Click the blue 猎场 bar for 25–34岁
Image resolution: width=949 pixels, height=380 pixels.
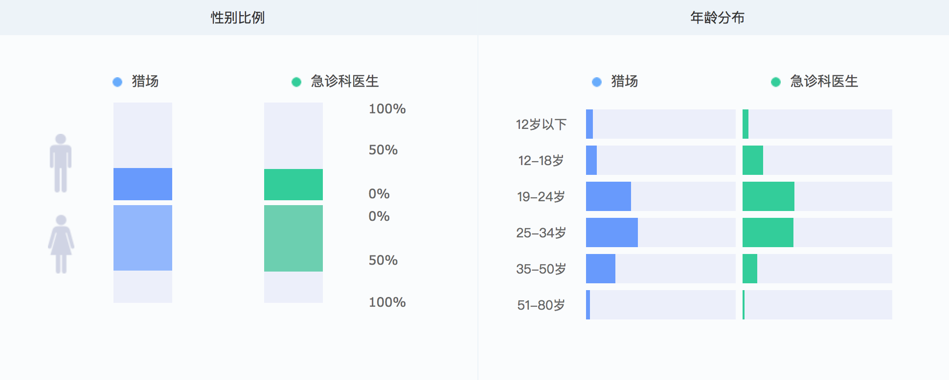(612, 232)
